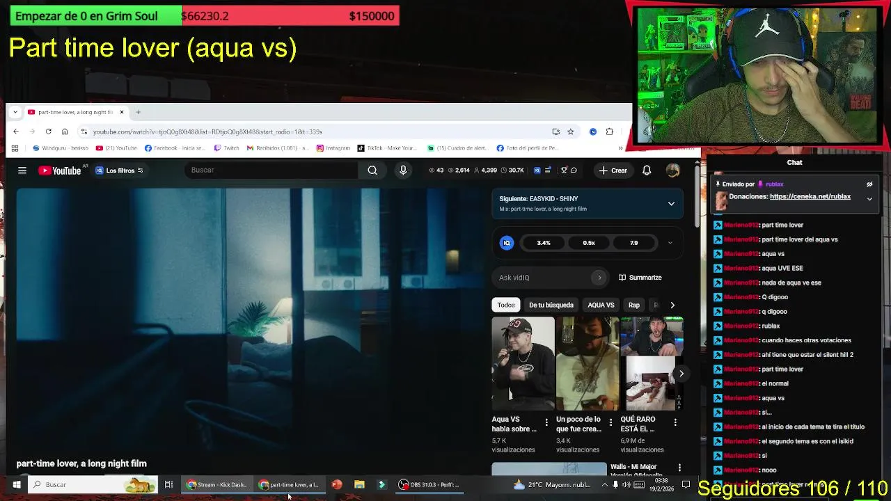The height and width of the screenshot is (501, 891).
Task: Select the Rap filter chip
Action: tap(634, 305)
